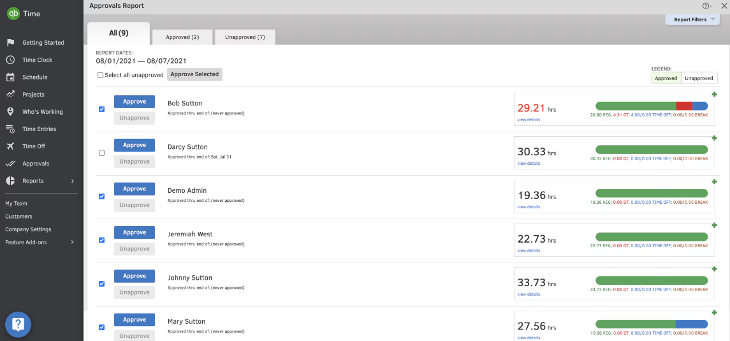The image size is (730, 341).
Task: Select the Schedule calendar icon
Action: tap(11, 77)
